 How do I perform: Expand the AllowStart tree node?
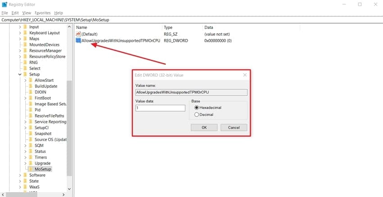pyautogui.click(x=25, y=80)
